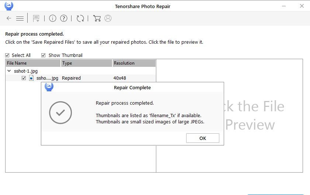Open the shopping cart buy icon
The height and width of the screenshot is (195, 310).
tap(97, 18)
